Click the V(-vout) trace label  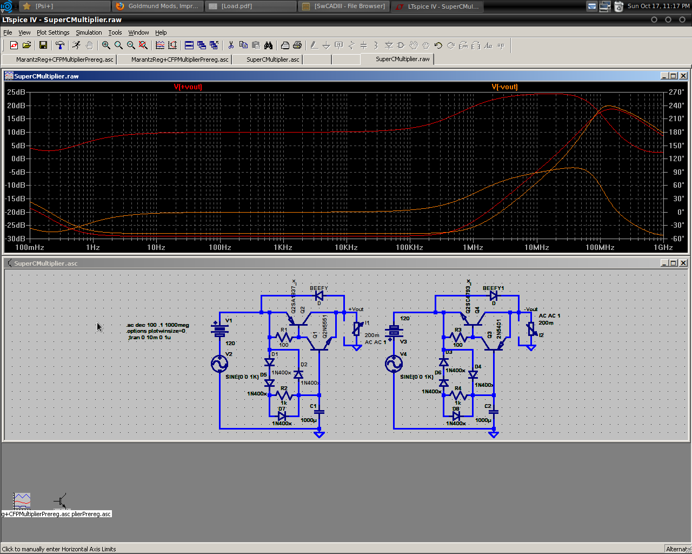(504, 87)
